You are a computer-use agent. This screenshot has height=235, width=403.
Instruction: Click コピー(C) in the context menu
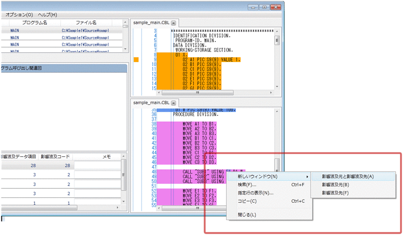click(x=247, y=201)
